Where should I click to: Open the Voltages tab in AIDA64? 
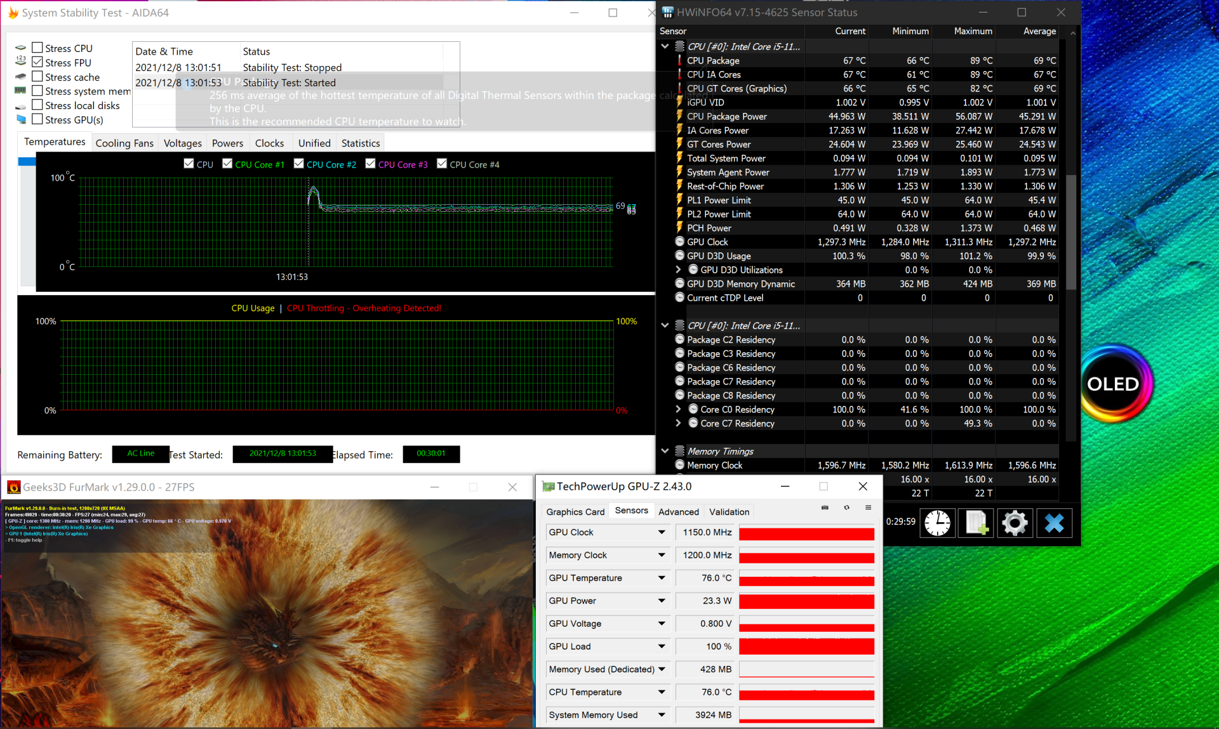pyautogui.click(x=183, y=143)
